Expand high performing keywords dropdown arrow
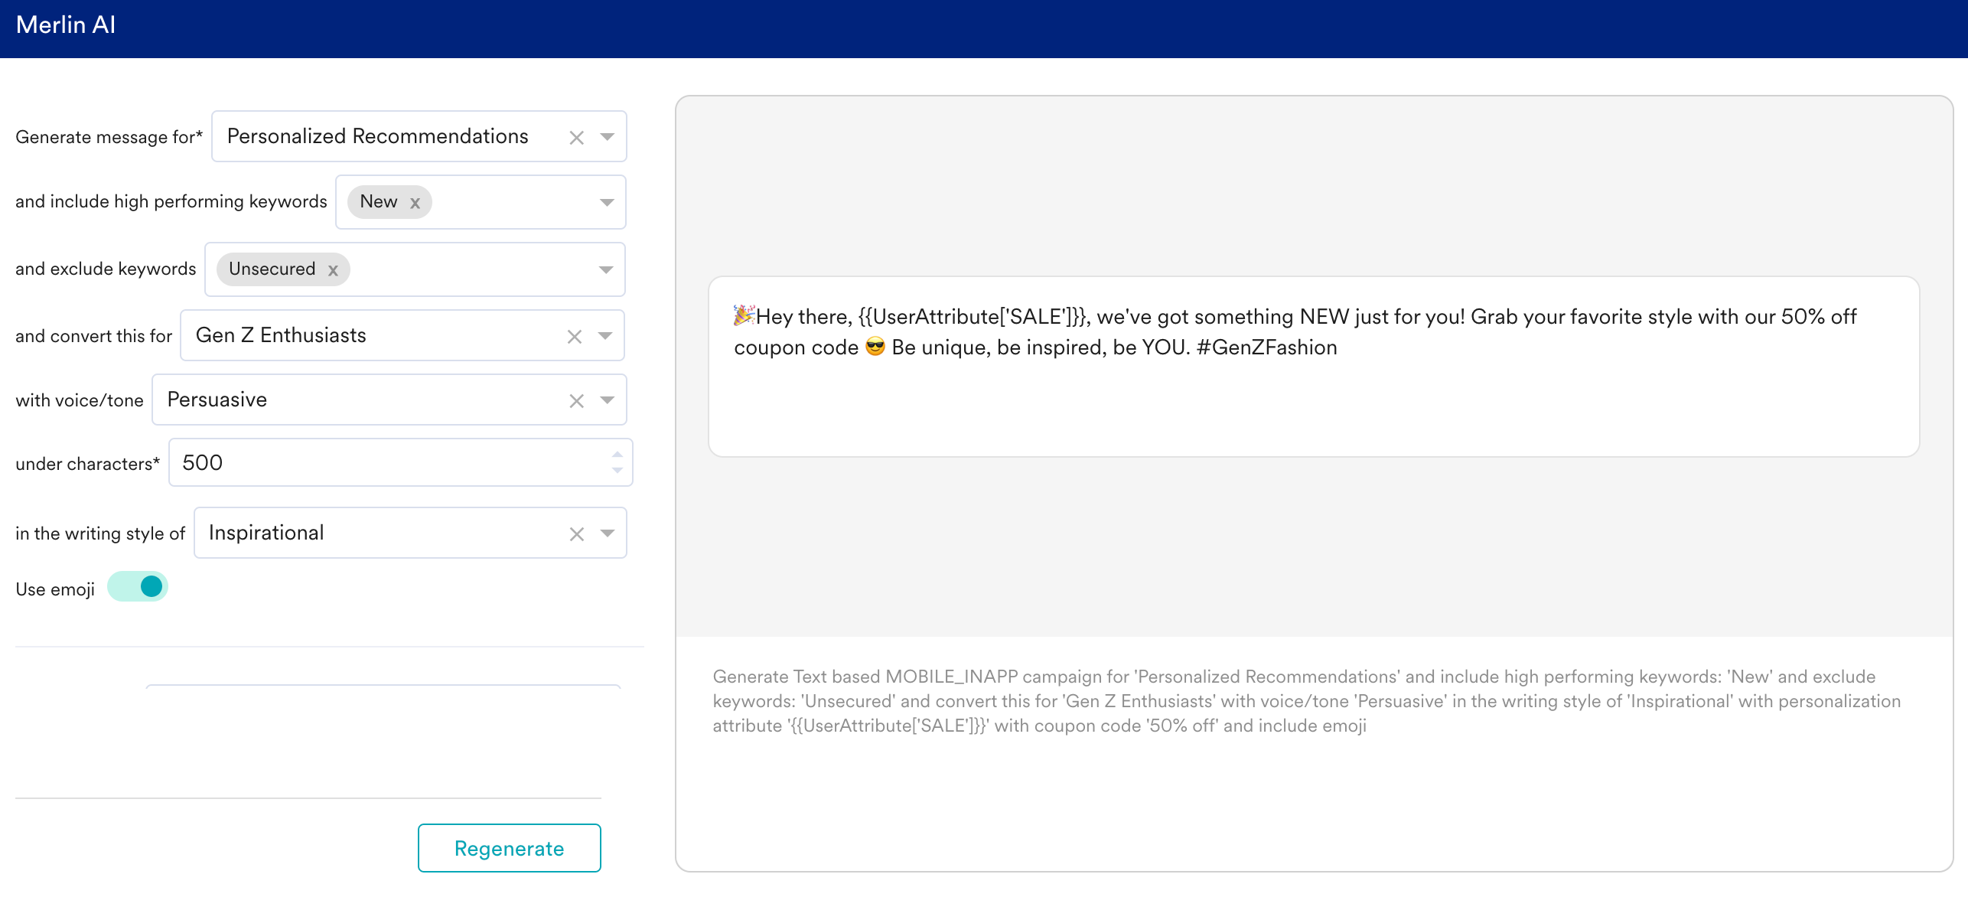 (607, 203)
